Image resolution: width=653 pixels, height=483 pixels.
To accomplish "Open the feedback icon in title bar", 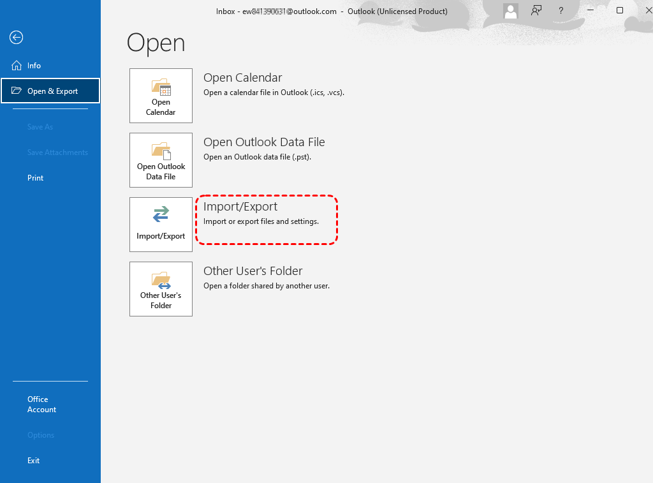I will coord(536,11).
